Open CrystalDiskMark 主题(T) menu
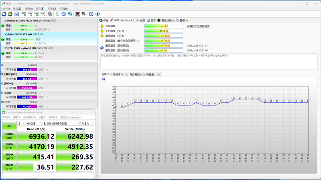321x180 pixels. point(43,117)
